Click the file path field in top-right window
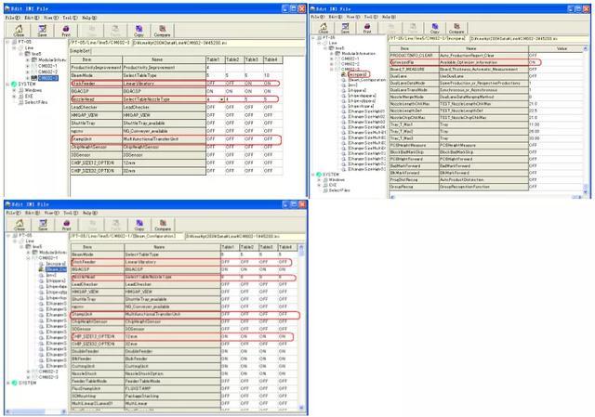Image resolution: width=595 pixels, height=417 pixels. 528,39
